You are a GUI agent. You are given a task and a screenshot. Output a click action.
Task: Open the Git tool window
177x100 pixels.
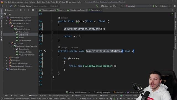(6, 96)
